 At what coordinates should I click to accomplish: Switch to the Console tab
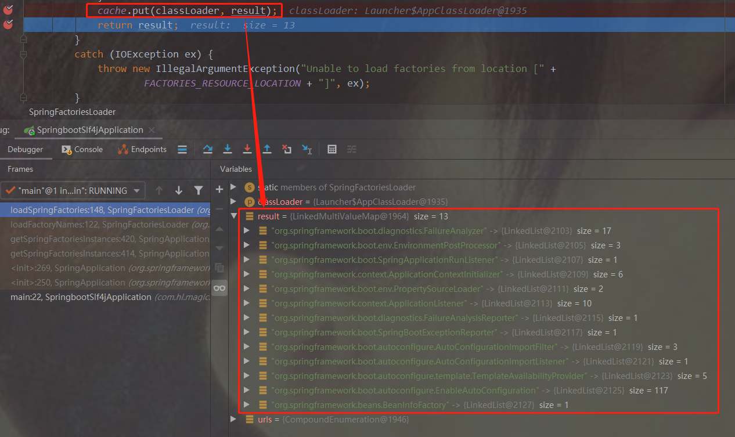(82, 149)
